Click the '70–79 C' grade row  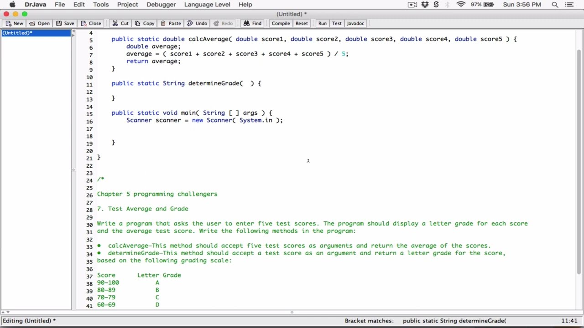128,297
